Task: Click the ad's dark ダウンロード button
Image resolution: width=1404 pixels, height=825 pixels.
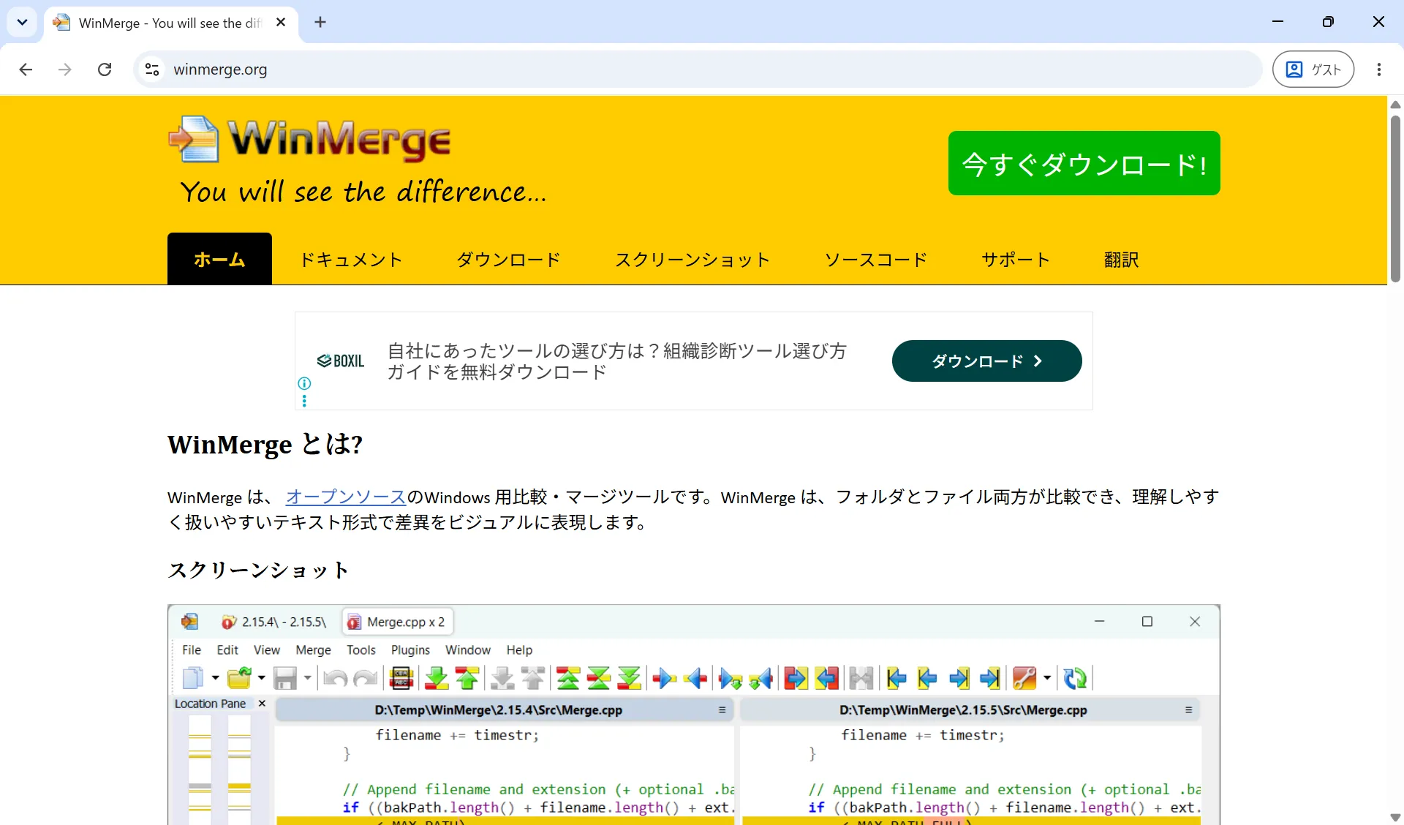Action: point(986,361)
